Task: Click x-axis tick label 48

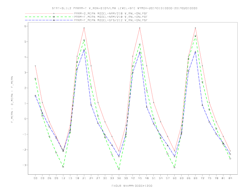Action: tap(147, 178)
